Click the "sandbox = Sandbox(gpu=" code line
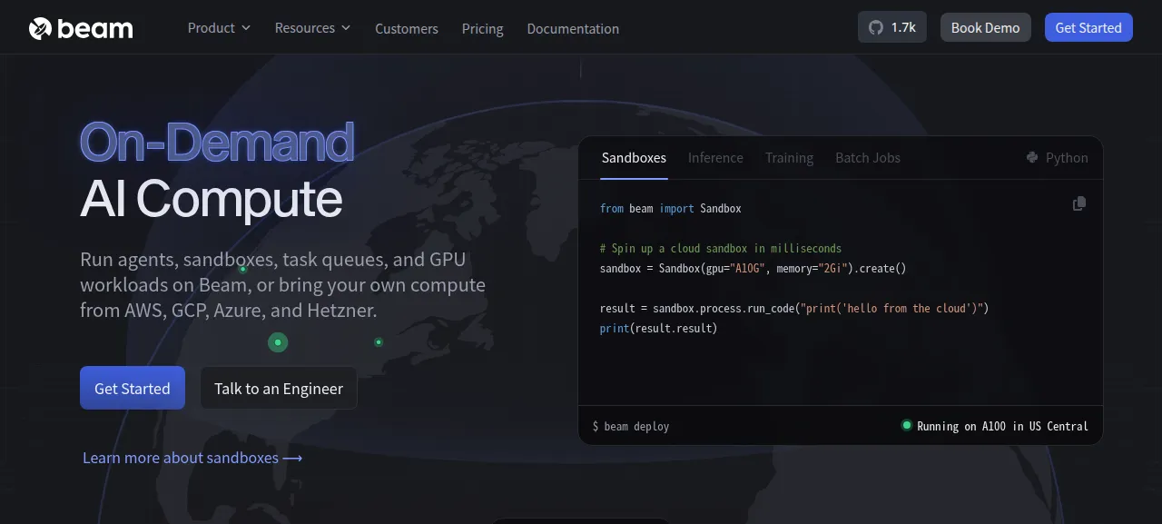 [753, 268]
